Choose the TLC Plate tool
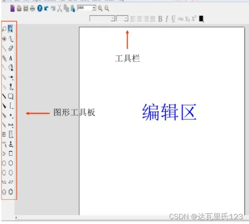Screen dimensions: 249x224 (x=11, y=134)
